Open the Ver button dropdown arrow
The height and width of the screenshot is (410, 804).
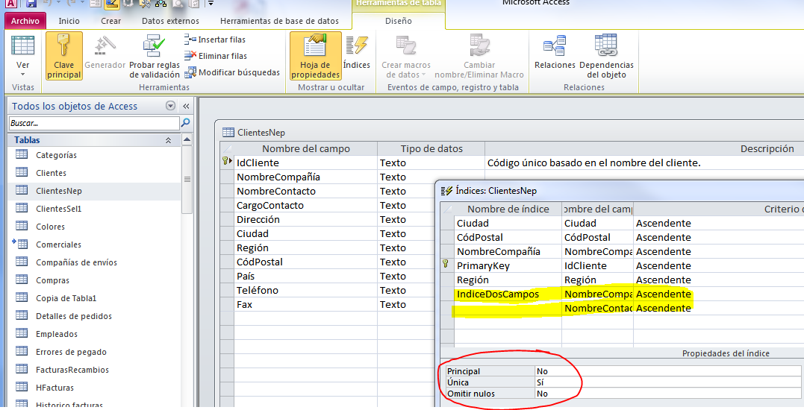point(22,75)
